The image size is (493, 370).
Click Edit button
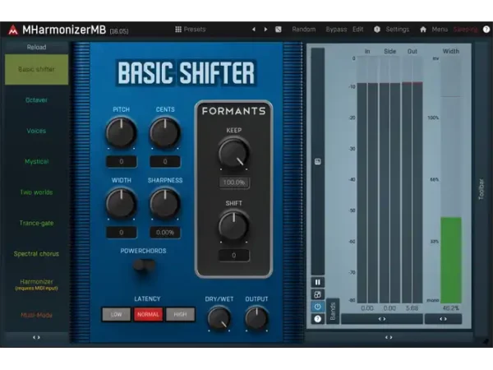[357, 30]
